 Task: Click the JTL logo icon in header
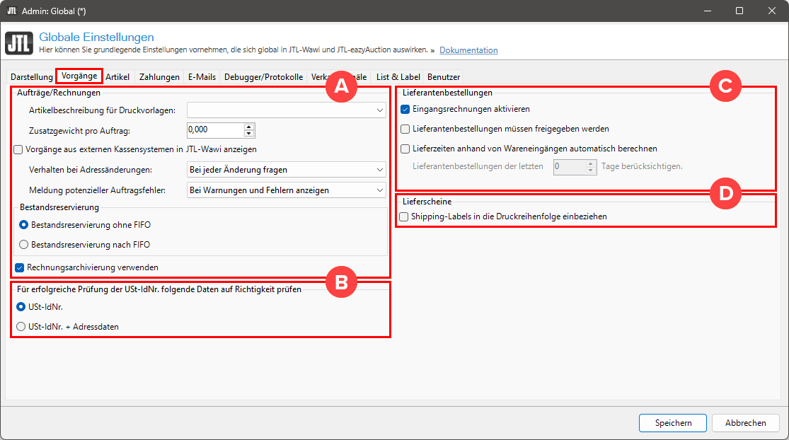coord(19,43)
